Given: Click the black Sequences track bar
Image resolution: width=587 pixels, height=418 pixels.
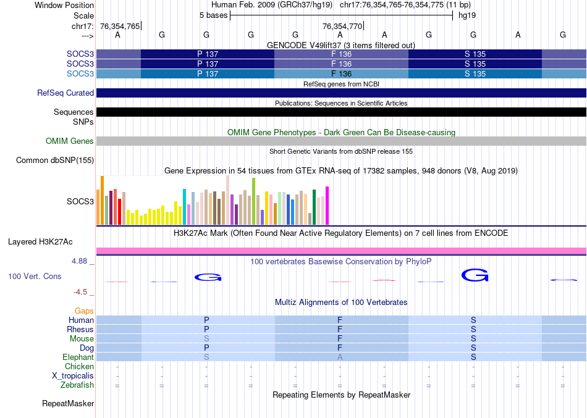Looking at the screenshot, I should [341, 112].
